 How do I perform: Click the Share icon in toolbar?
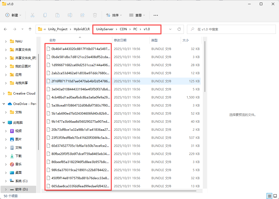[x=82, y=15]
